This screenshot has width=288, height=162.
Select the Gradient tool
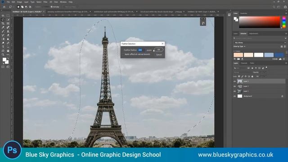point(3,39)
